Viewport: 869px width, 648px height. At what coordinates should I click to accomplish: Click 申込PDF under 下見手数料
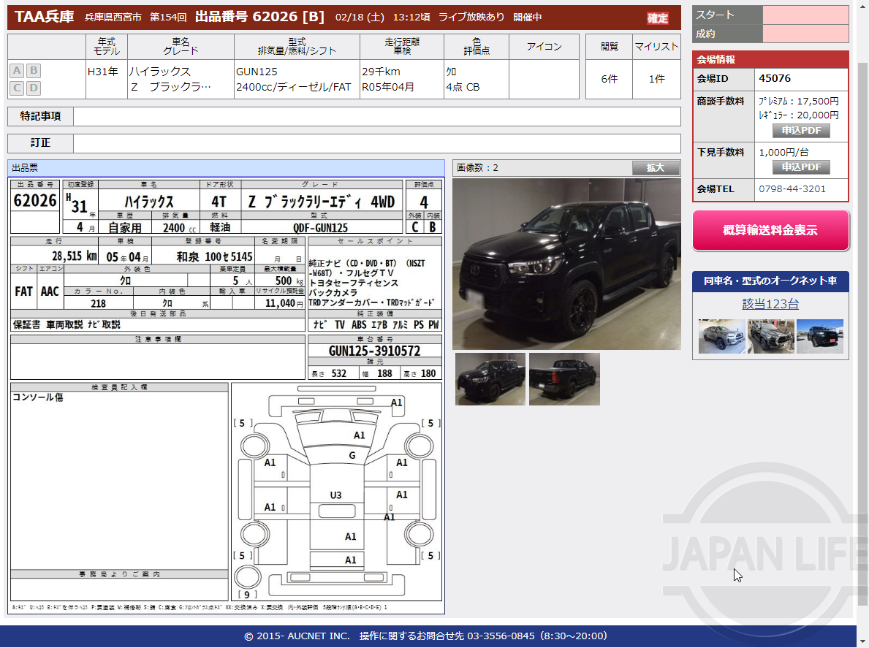point(800,166)
